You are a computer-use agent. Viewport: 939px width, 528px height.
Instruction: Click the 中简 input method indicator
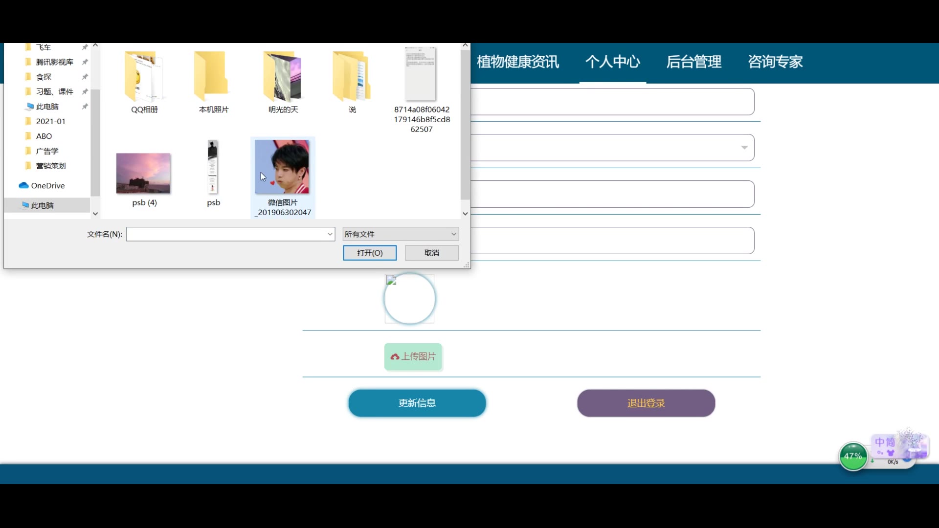pyautogui.click(x=884, y=442)
